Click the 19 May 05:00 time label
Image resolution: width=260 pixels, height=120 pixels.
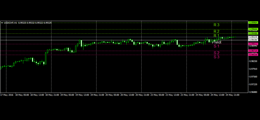click(67, 95)
